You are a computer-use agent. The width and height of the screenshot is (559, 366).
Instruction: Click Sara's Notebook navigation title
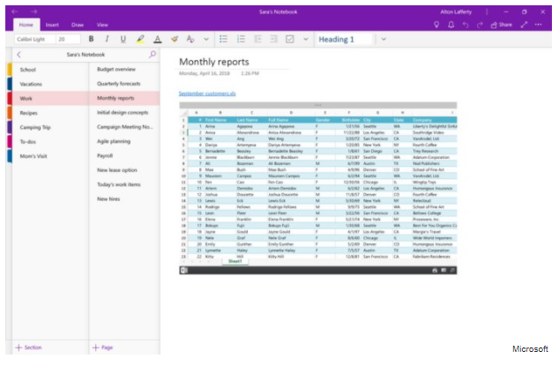(x=86, y=55)
